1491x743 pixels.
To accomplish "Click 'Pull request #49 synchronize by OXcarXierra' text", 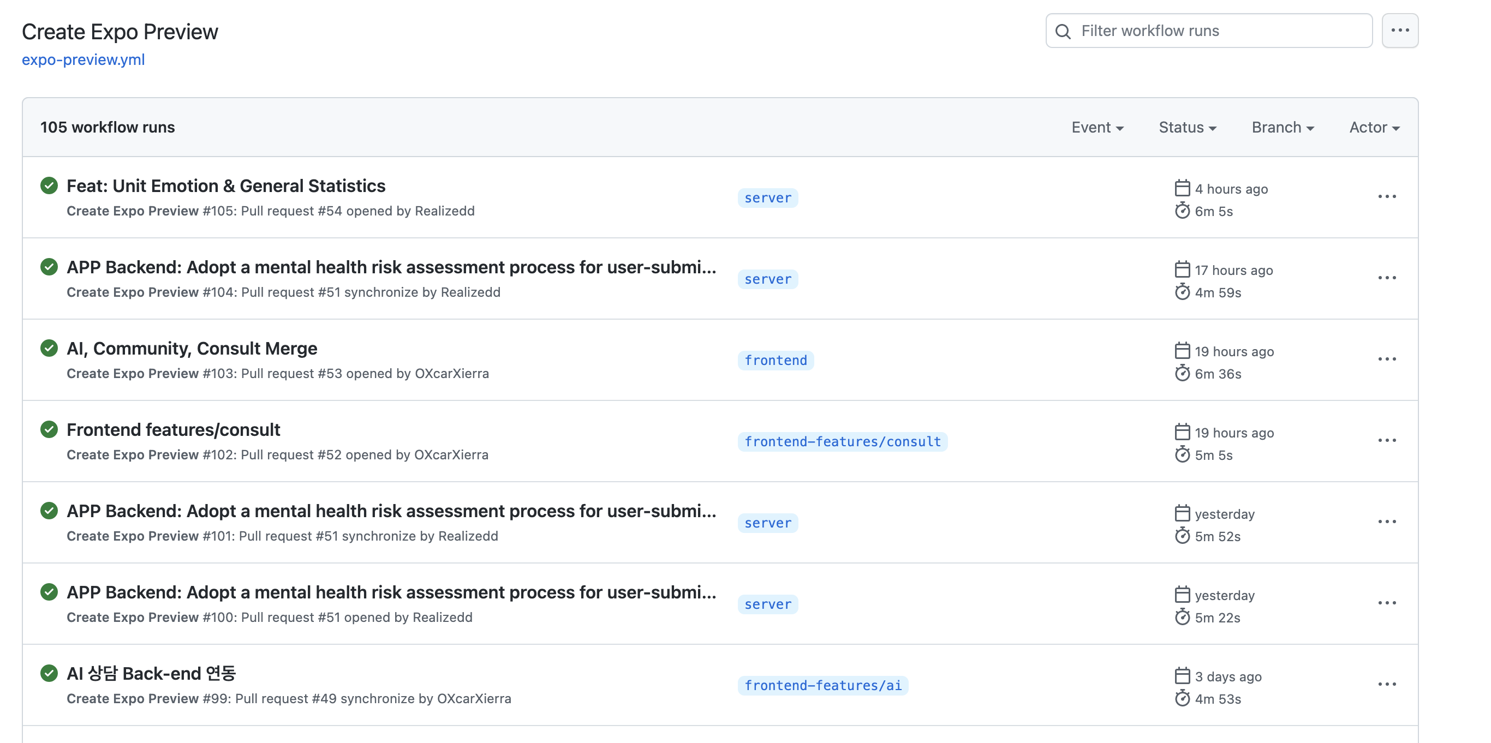I will coord(373,699).
